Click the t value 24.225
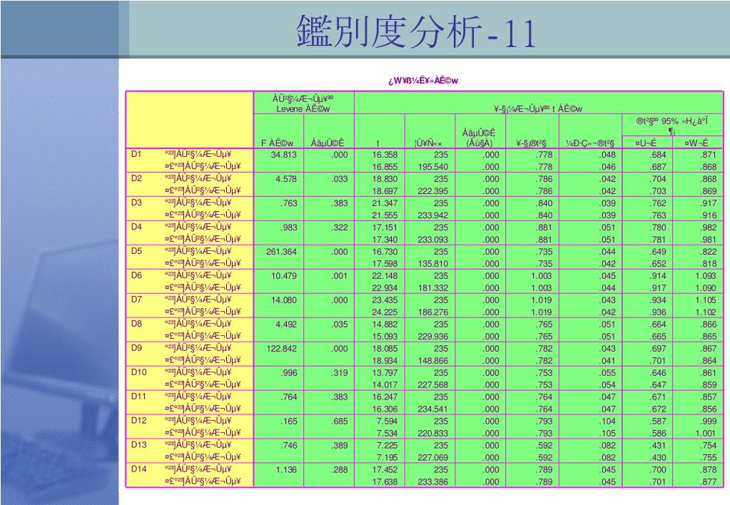This screenshot has width=730, height=505. pos(385,312)
